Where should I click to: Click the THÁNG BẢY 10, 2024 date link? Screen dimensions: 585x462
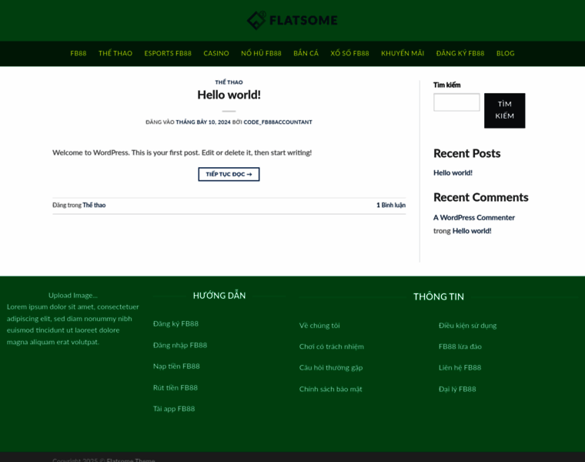203,122
